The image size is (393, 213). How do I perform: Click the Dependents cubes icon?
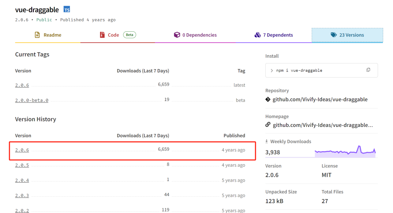(258, 35)
